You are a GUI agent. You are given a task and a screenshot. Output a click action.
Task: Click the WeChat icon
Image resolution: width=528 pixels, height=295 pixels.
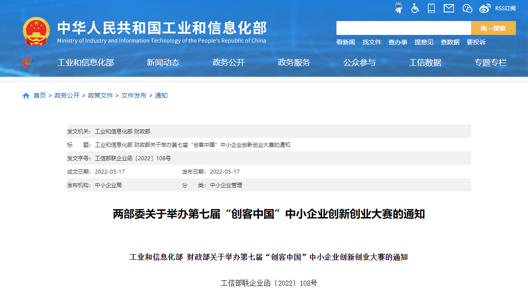[x=467, y=8]
